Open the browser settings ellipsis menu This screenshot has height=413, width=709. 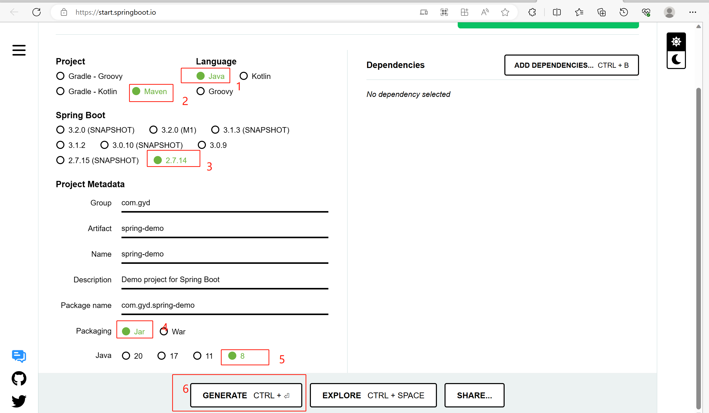(x=693, y=12)
